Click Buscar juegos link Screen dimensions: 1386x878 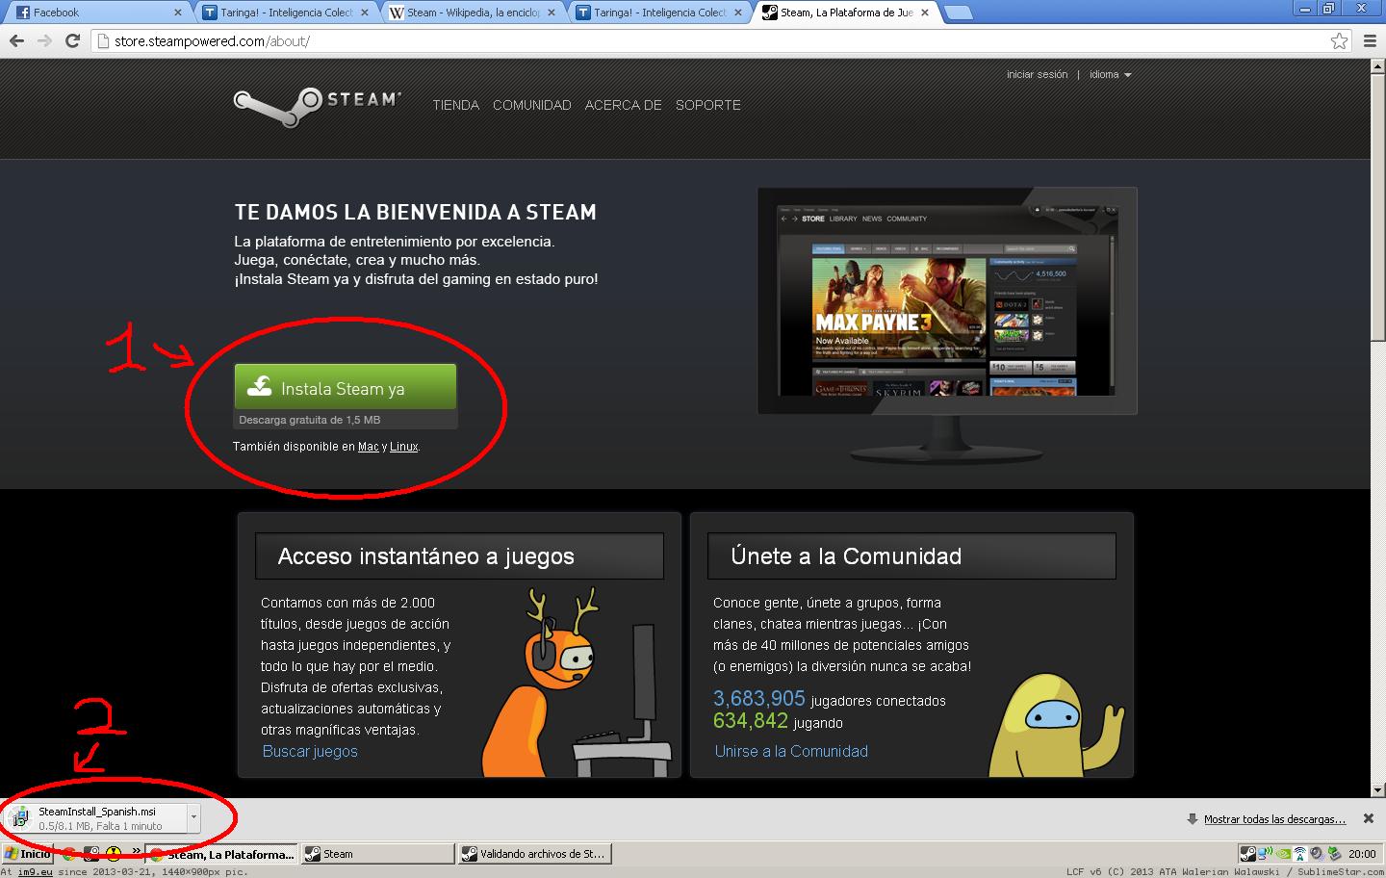pyautogui.click(x=310, y=751)
